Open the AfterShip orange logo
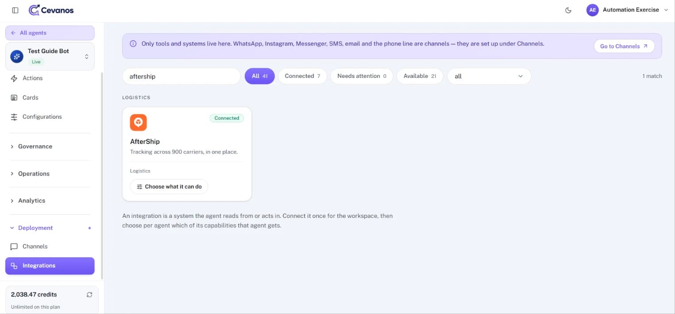 [x=139, y=122]
